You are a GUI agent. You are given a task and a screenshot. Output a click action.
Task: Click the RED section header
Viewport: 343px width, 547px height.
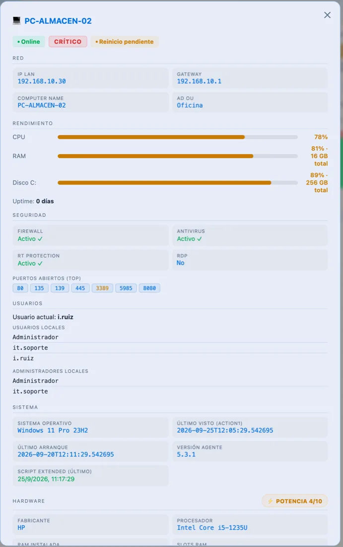pos(18,58)
